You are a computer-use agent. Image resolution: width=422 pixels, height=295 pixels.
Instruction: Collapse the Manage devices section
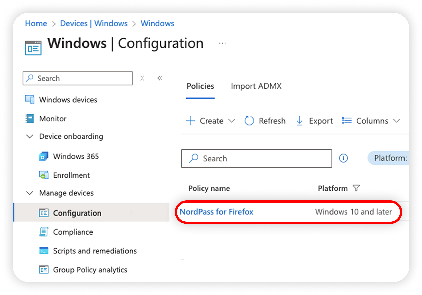[x=30, y=193]
